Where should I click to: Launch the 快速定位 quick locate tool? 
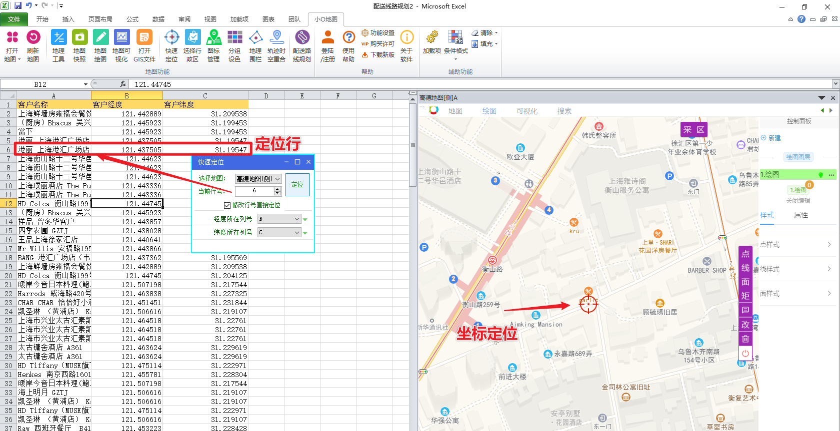171,46
